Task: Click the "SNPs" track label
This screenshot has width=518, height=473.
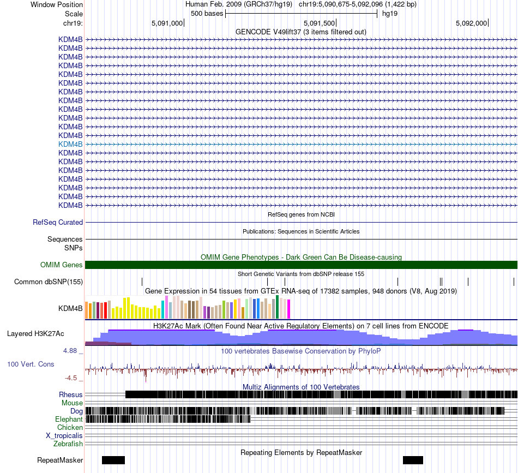Action: 74,248
